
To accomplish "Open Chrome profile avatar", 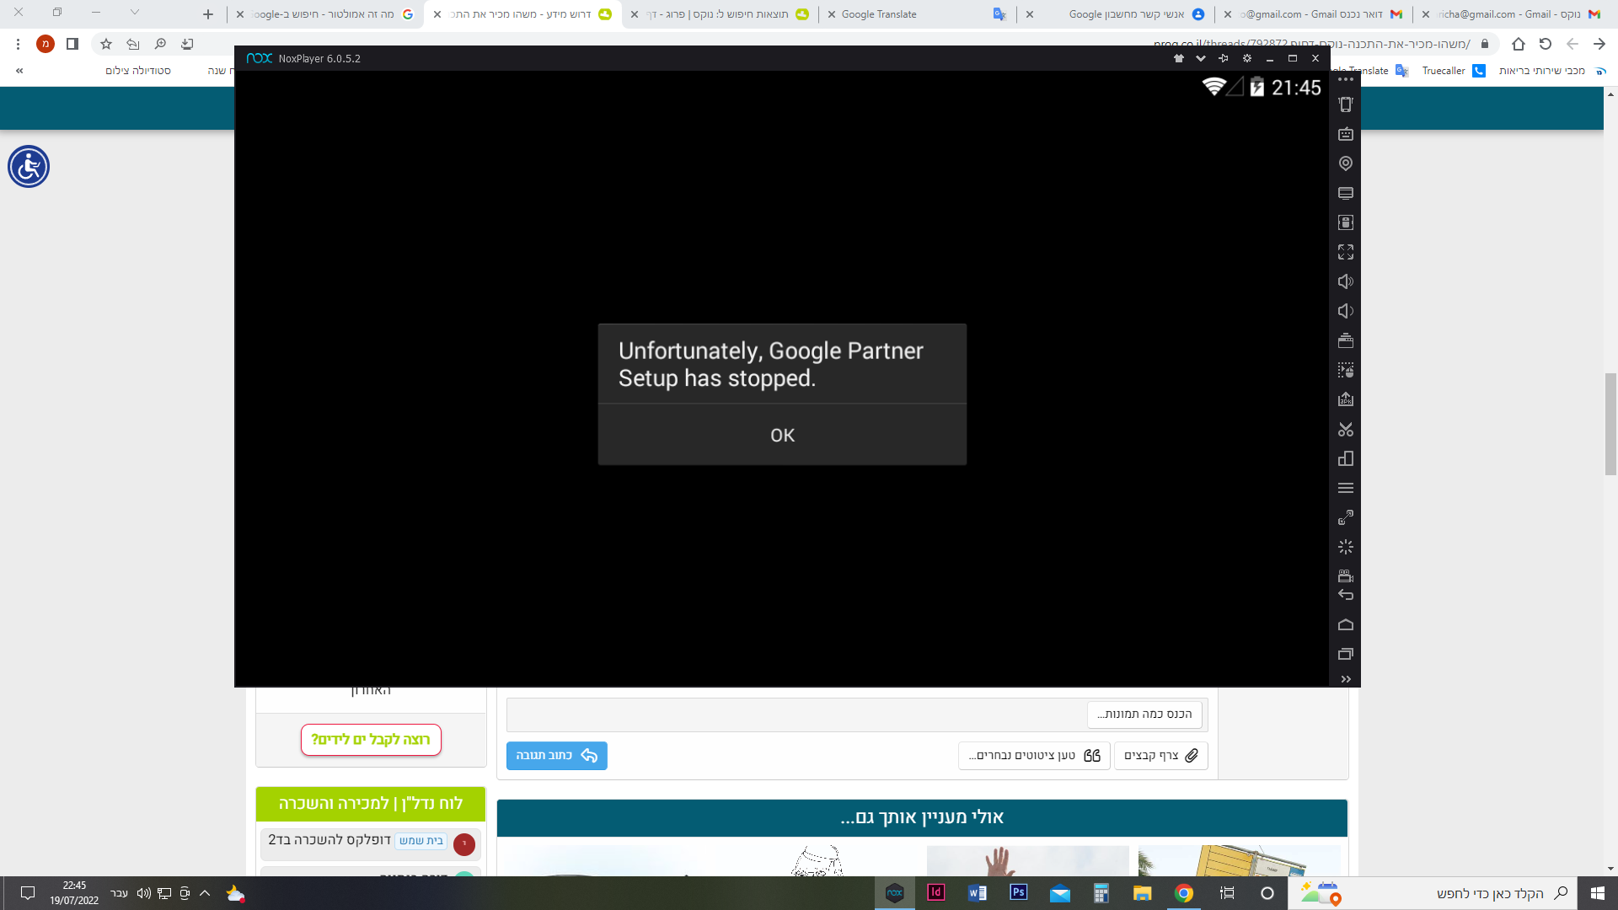I will click(46, 44).
